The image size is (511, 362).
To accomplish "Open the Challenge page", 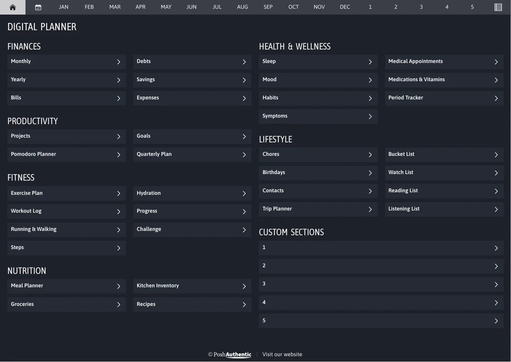I will pos(192,230).
